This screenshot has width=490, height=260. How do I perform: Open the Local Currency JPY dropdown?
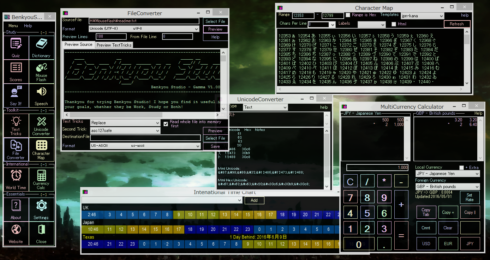[x=447, y=174]
